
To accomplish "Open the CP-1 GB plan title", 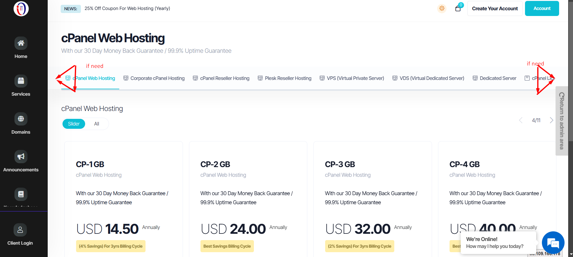I will (x=90, y=164).
